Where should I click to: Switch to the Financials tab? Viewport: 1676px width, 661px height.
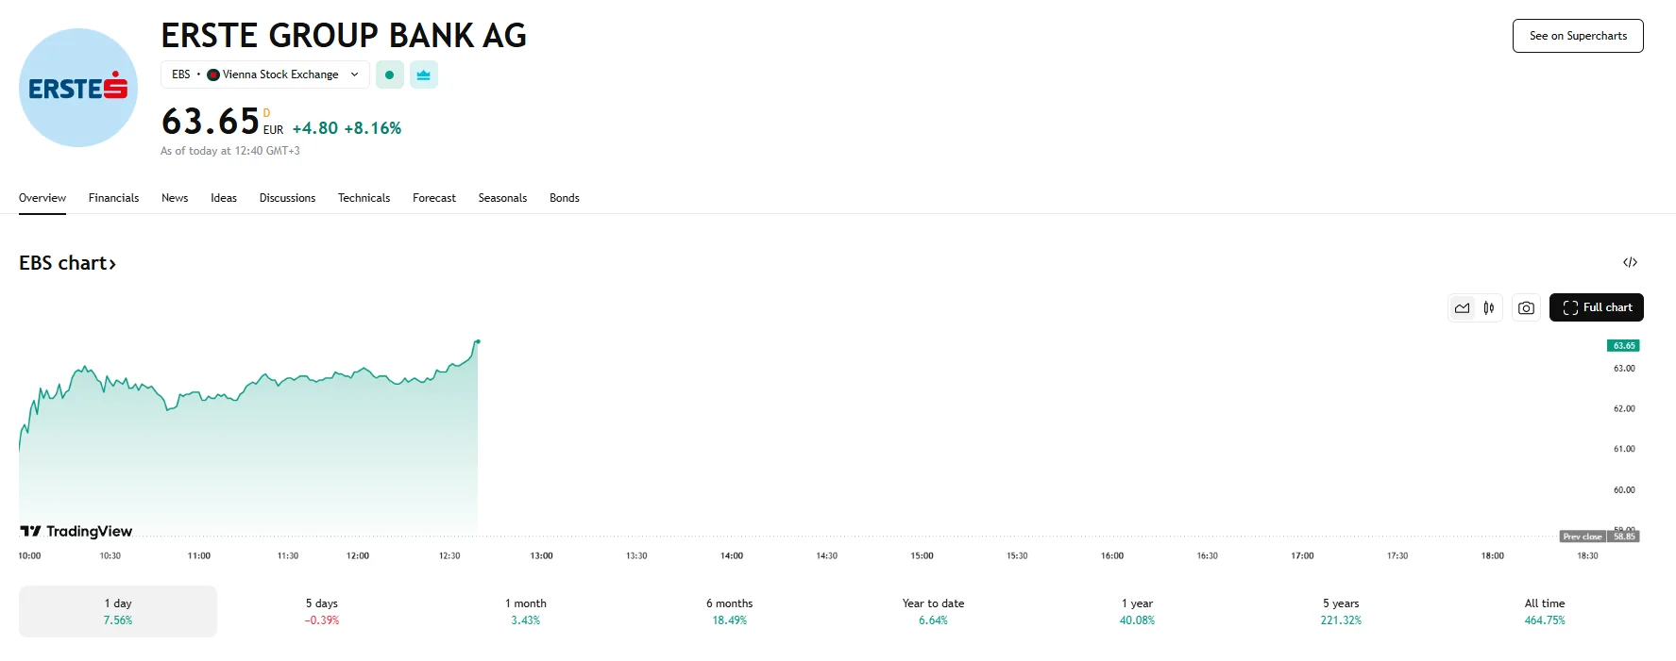[x=113, y=198]
